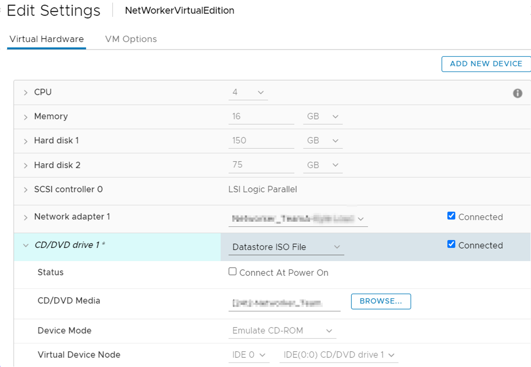Disable Connected on Network adapter 1

451,215
